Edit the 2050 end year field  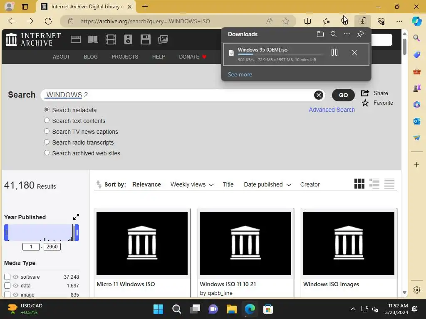click(52, 247)
